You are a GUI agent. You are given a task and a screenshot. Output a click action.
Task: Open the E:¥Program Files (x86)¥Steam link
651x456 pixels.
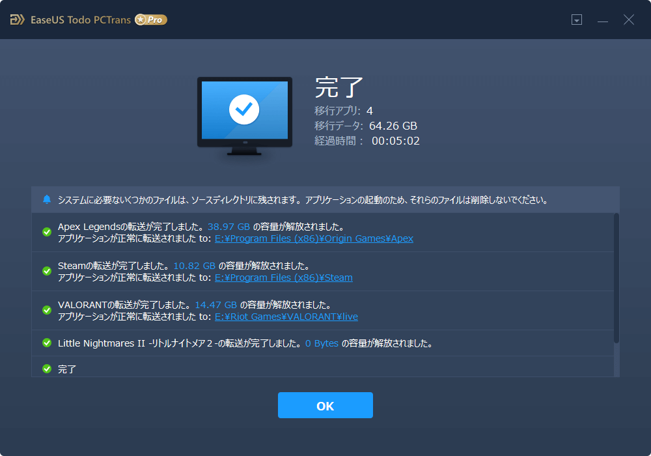point(284,278)
